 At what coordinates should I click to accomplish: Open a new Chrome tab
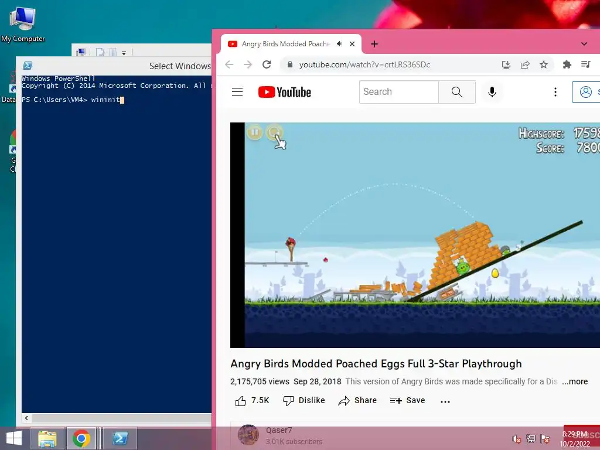(x=374, y=44)
